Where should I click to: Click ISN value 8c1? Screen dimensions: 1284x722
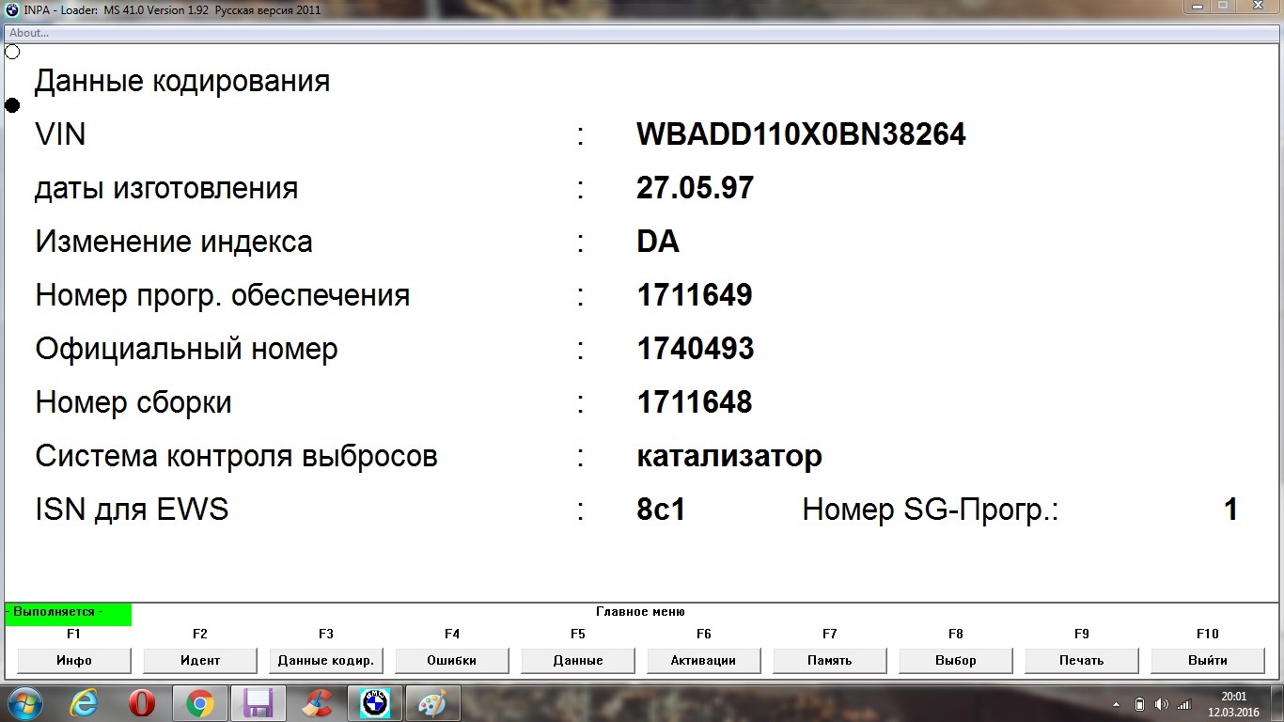click(661, 510)
